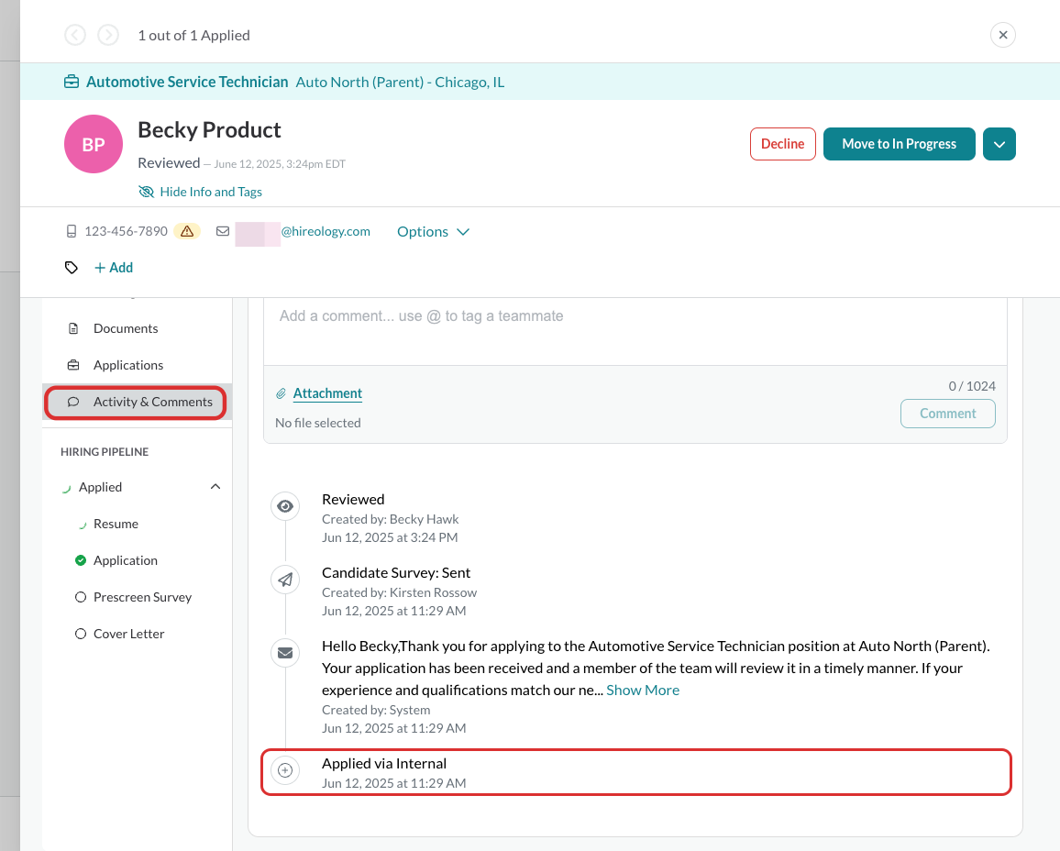The height and width of the screenshot is (851, 1060).
Task: Open the Applications section
Action: tap(138, 365)
